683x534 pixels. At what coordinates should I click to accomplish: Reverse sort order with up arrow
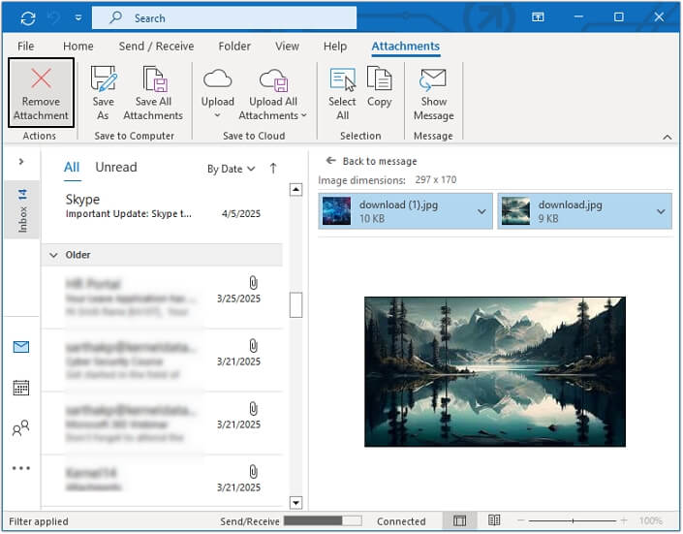(273, 169)
